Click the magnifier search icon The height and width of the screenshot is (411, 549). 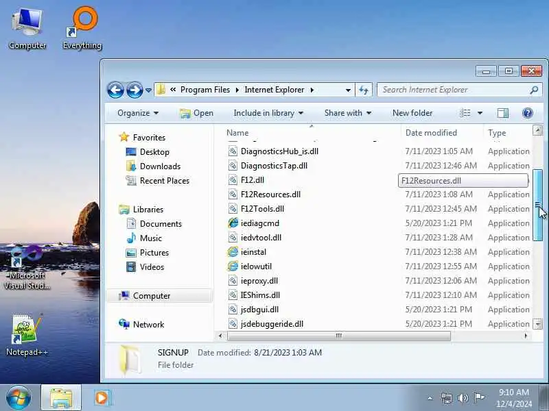click(534, 90)
